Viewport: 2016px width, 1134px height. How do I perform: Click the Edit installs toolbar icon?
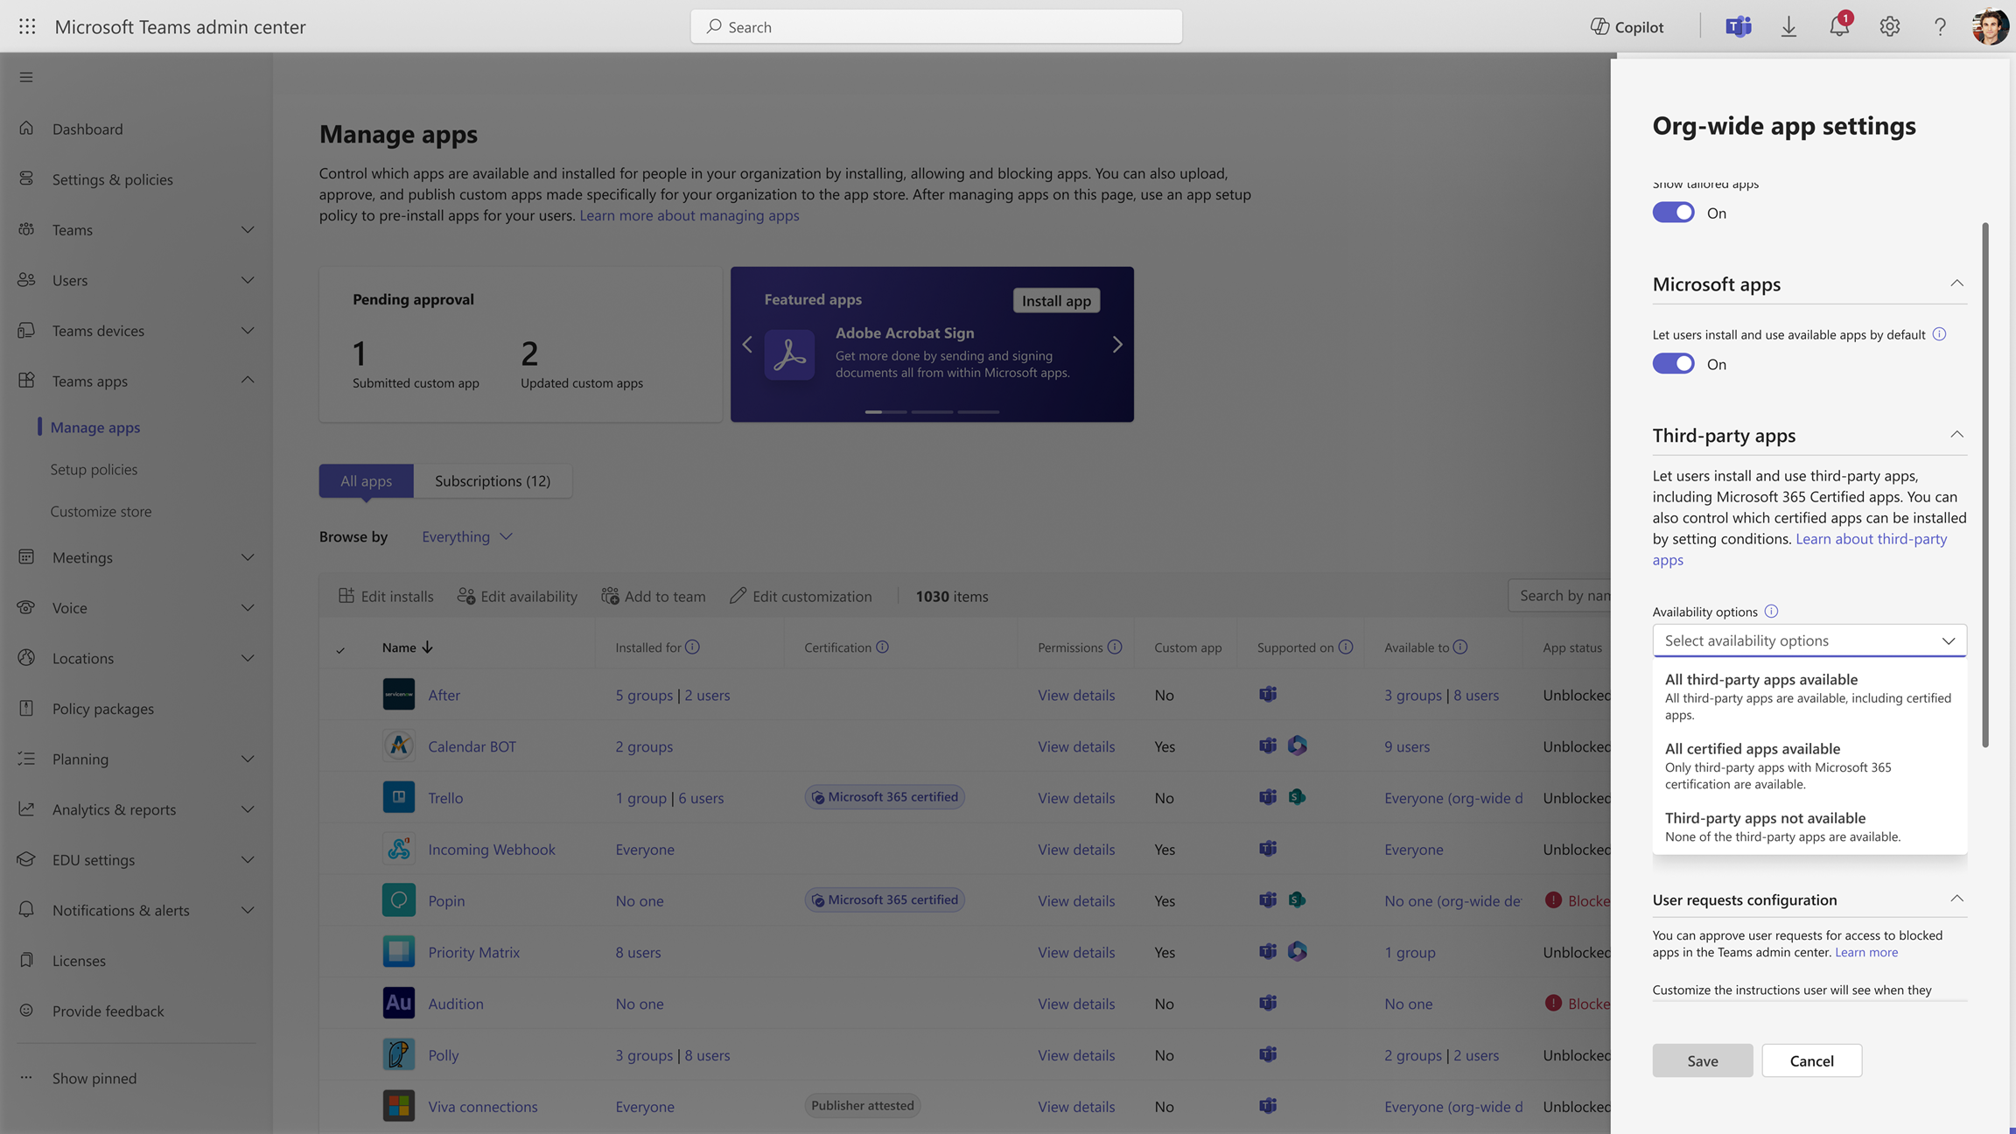point(346,596)
